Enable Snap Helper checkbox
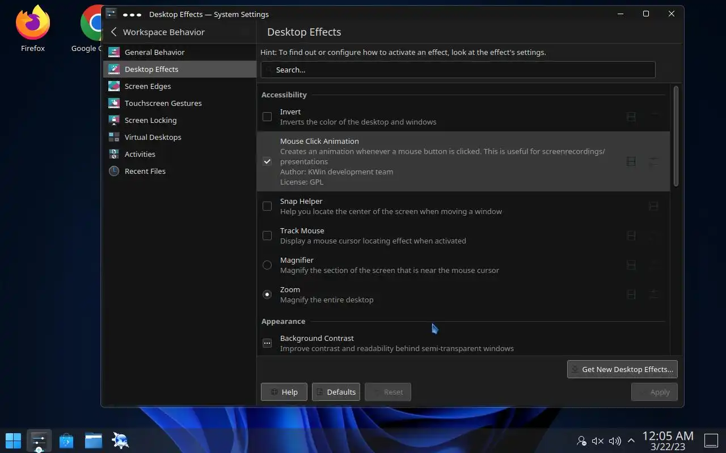Viewport: 726px width, 453px height. pos(267,206)
